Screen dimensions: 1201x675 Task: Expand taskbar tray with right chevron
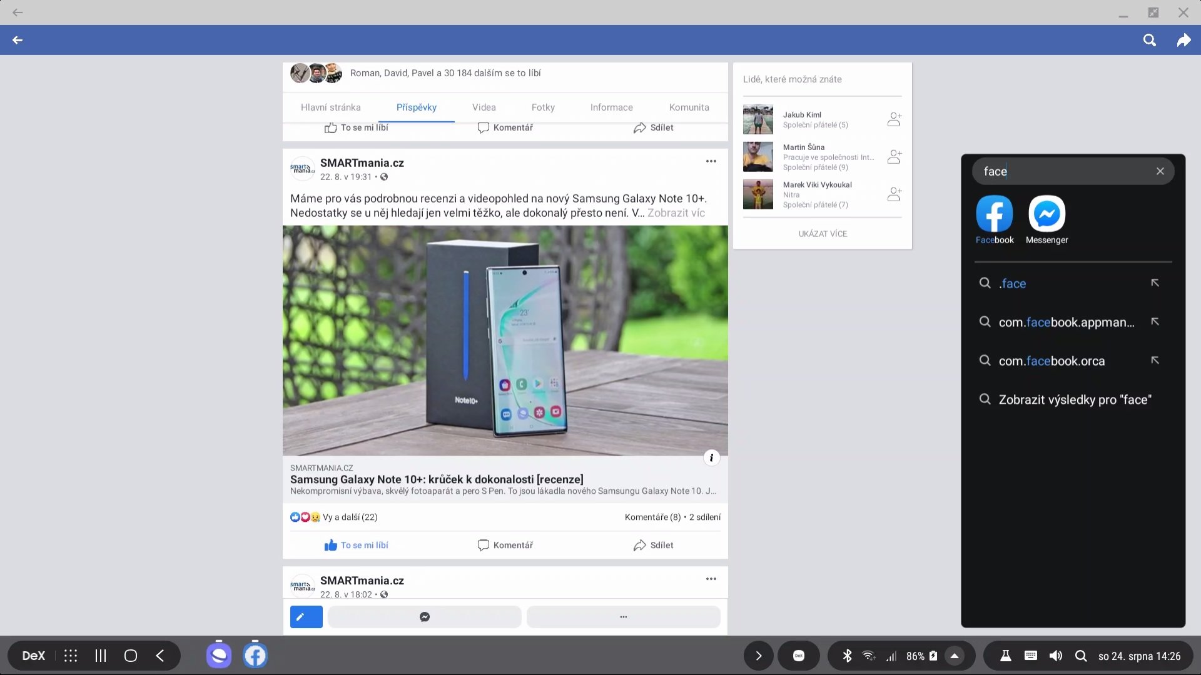point(759,656)
